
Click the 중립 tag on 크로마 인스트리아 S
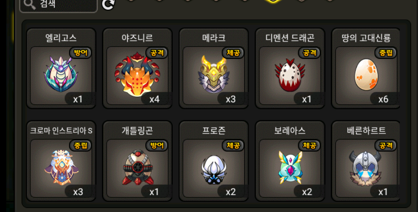(80, 145)
